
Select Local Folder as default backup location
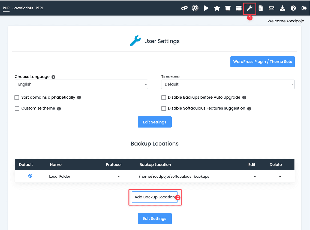30,176
